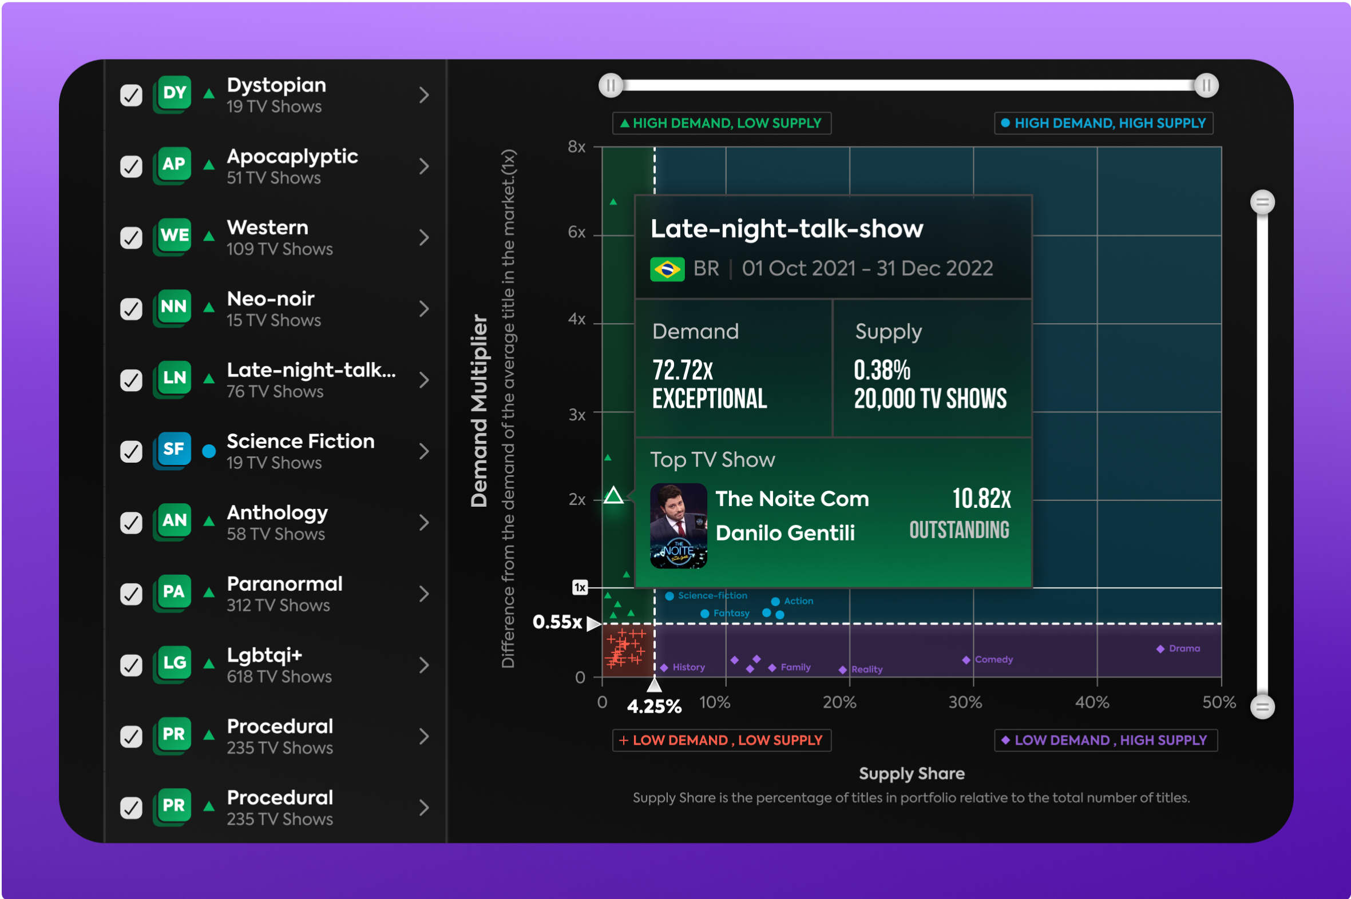Screen dimensions: 1351x899
Task: Toggle the Paranormal checkbox off
Action: (x=132, y=594)
